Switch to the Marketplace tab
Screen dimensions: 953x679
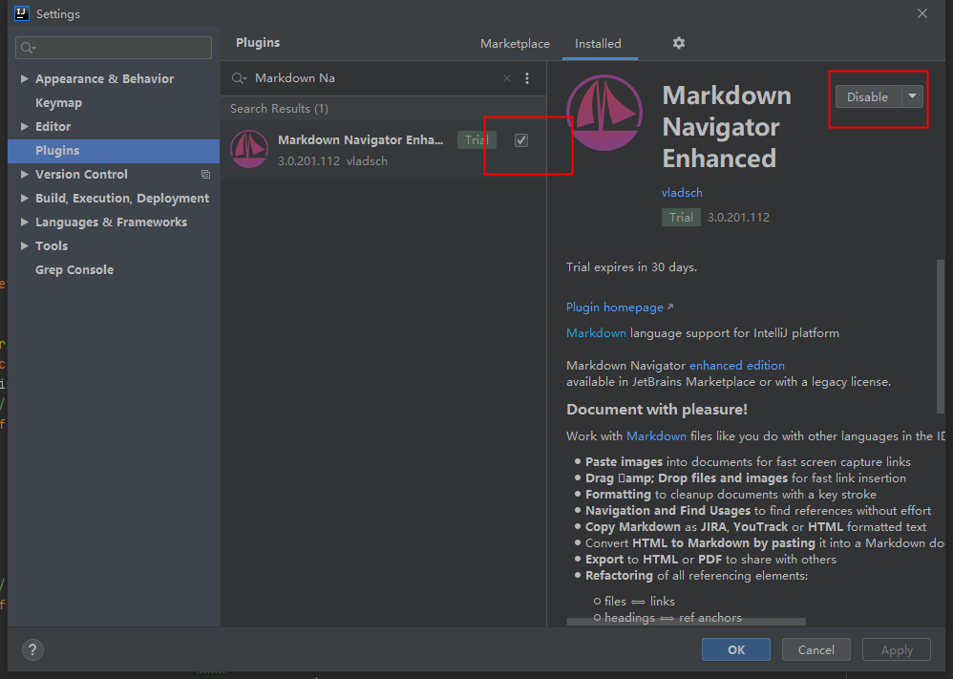pos(515,44)
